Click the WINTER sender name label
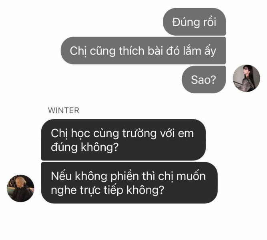This screenshot has height=240, width=267. 64,110
